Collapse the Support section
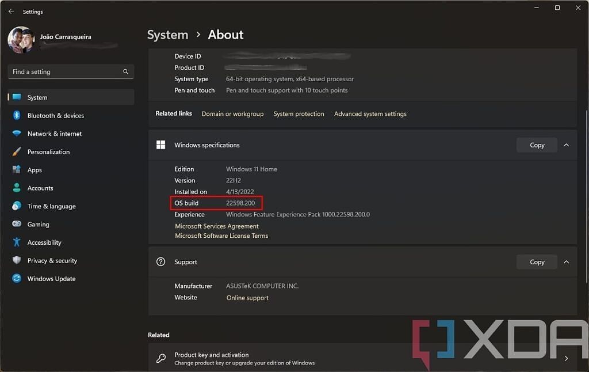The width and height of the screenshot is (589, 372). [567, 262]
